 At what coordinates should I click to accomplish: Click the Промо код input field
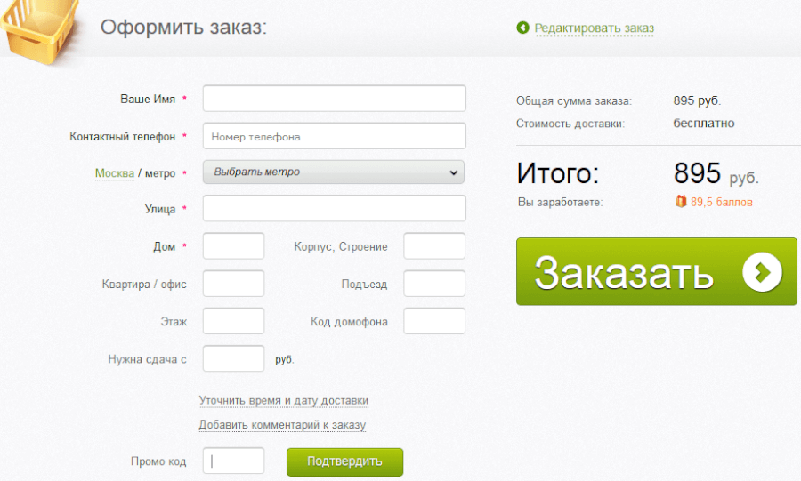click(233, 461)
